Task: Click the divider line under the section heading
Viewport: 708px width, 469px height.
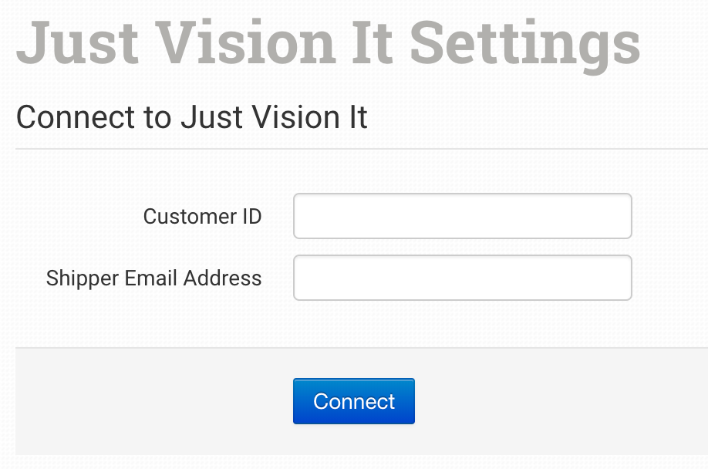Action: click(x=361, y=148)
